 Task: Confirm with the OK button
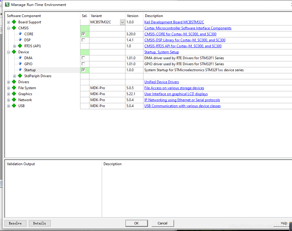point(137,223)
